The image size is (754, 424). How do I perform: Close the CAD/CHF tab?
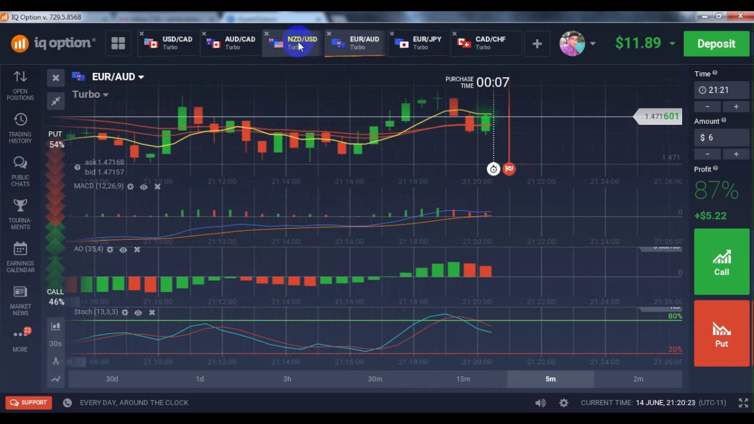pos(454,34)
